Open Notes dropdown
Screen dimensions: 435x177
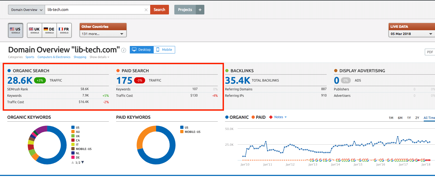coord(280,117)
